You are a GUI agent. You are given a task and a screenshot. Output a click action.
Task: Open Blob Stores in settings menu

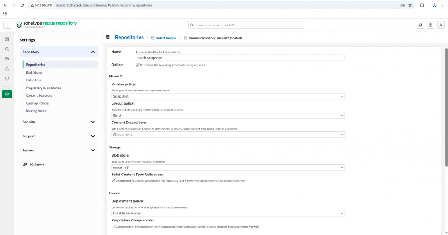click(x=34, y=72)
